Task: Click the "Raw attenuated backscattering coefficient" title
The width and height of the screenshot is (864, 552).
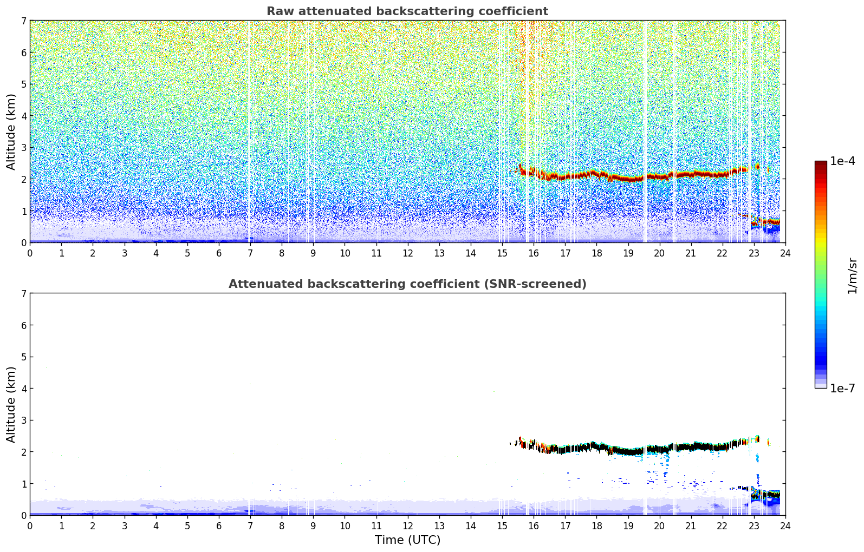Action: (x=407, y=11)
